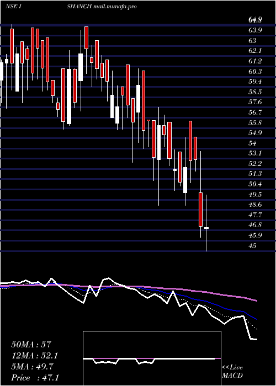Click the 47.7 price axis label
The height and width of the screenshot is (386, 276).
[x=255, y=215]
